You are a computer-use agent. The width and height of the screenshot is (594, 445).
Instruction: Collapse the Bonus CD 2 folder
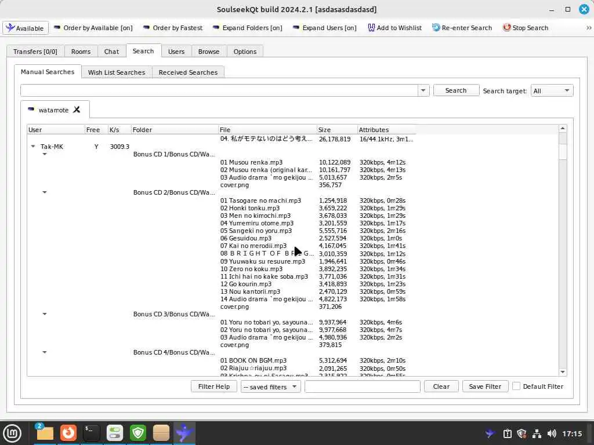point(45,192)
